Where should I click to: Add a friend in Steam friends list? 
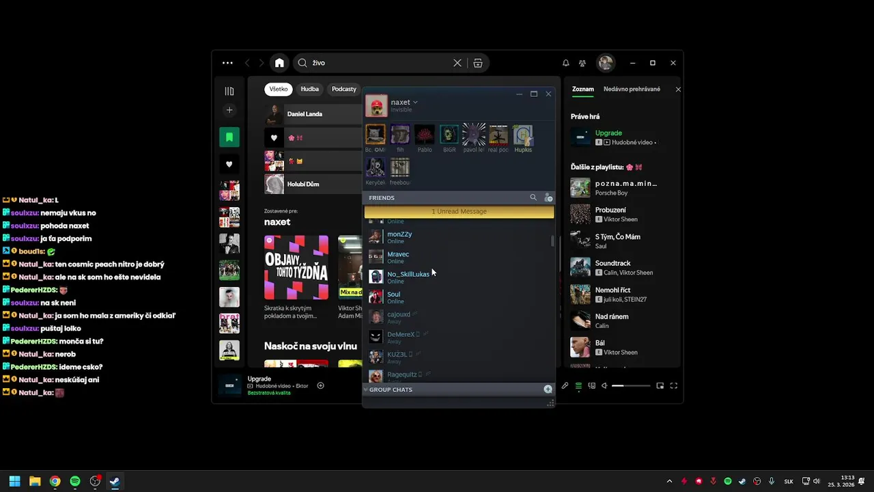(x=548, y=197)
